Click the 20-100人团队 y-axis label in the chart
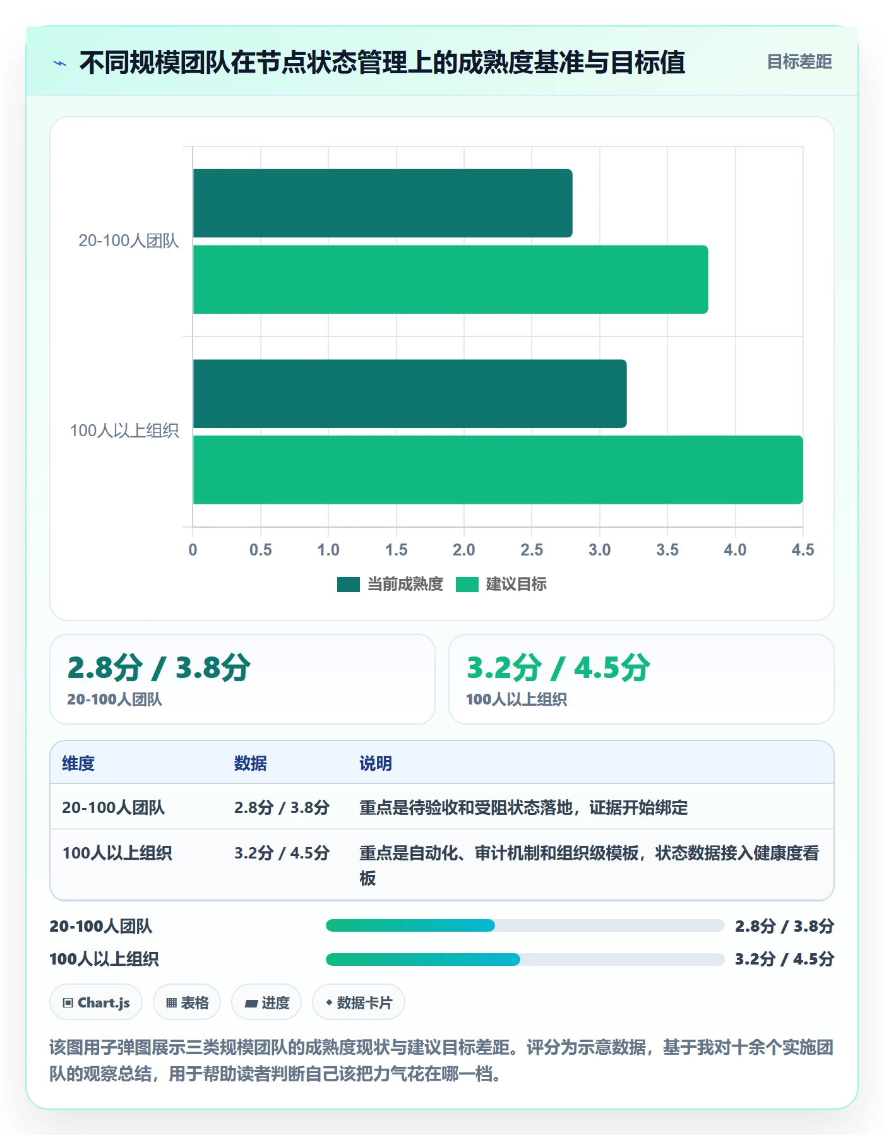 pos(129,241)
